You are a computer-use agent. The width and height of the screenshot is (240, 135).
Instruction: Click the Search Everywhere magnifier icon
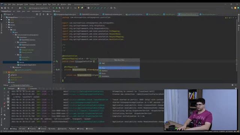[232, 8]
